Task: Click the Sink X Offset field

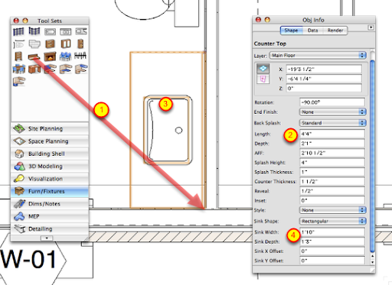Action: [x=332, y=251]
